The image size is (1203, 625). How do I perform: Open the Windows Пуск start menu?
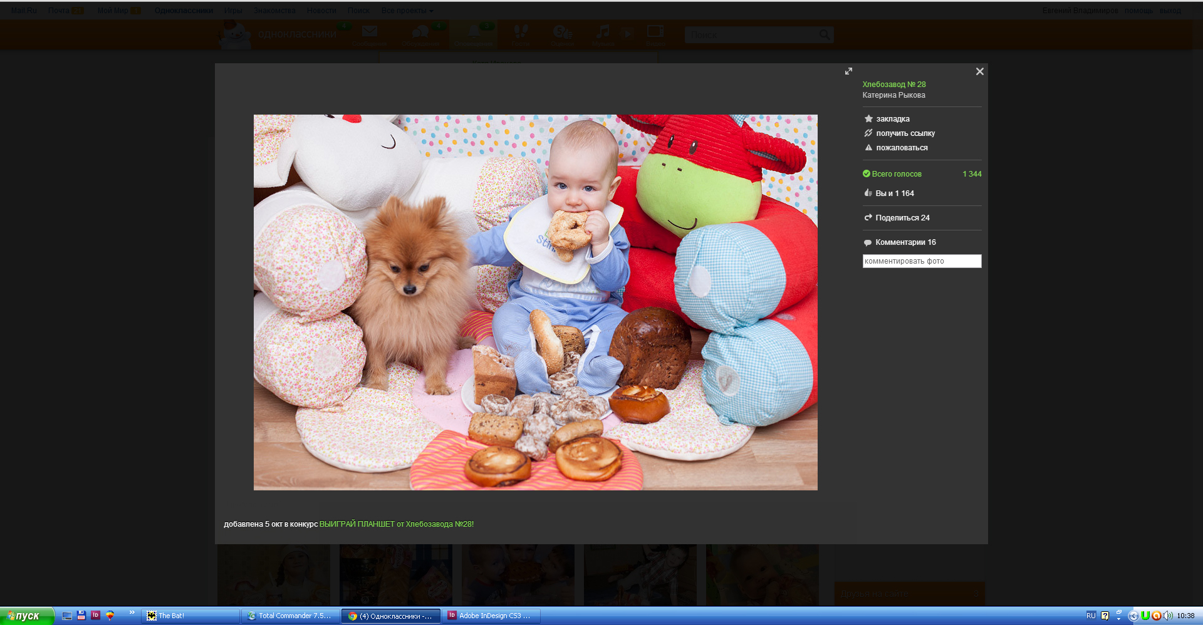pyautogui.click(x=27, y=616)
